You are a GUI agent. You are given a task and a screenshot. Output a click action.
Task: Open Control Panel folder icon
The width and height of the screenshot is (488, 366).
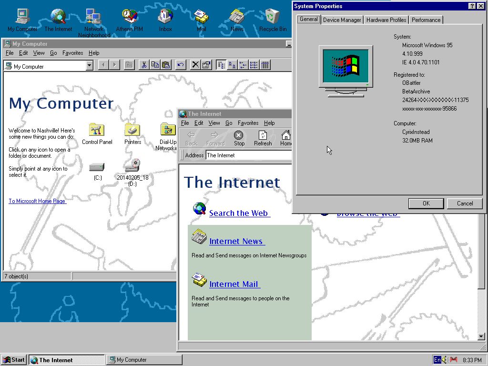point(97,134)
